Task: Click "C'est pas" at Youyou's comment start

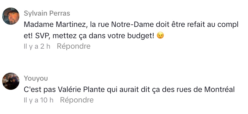Action: click(39, 89)
